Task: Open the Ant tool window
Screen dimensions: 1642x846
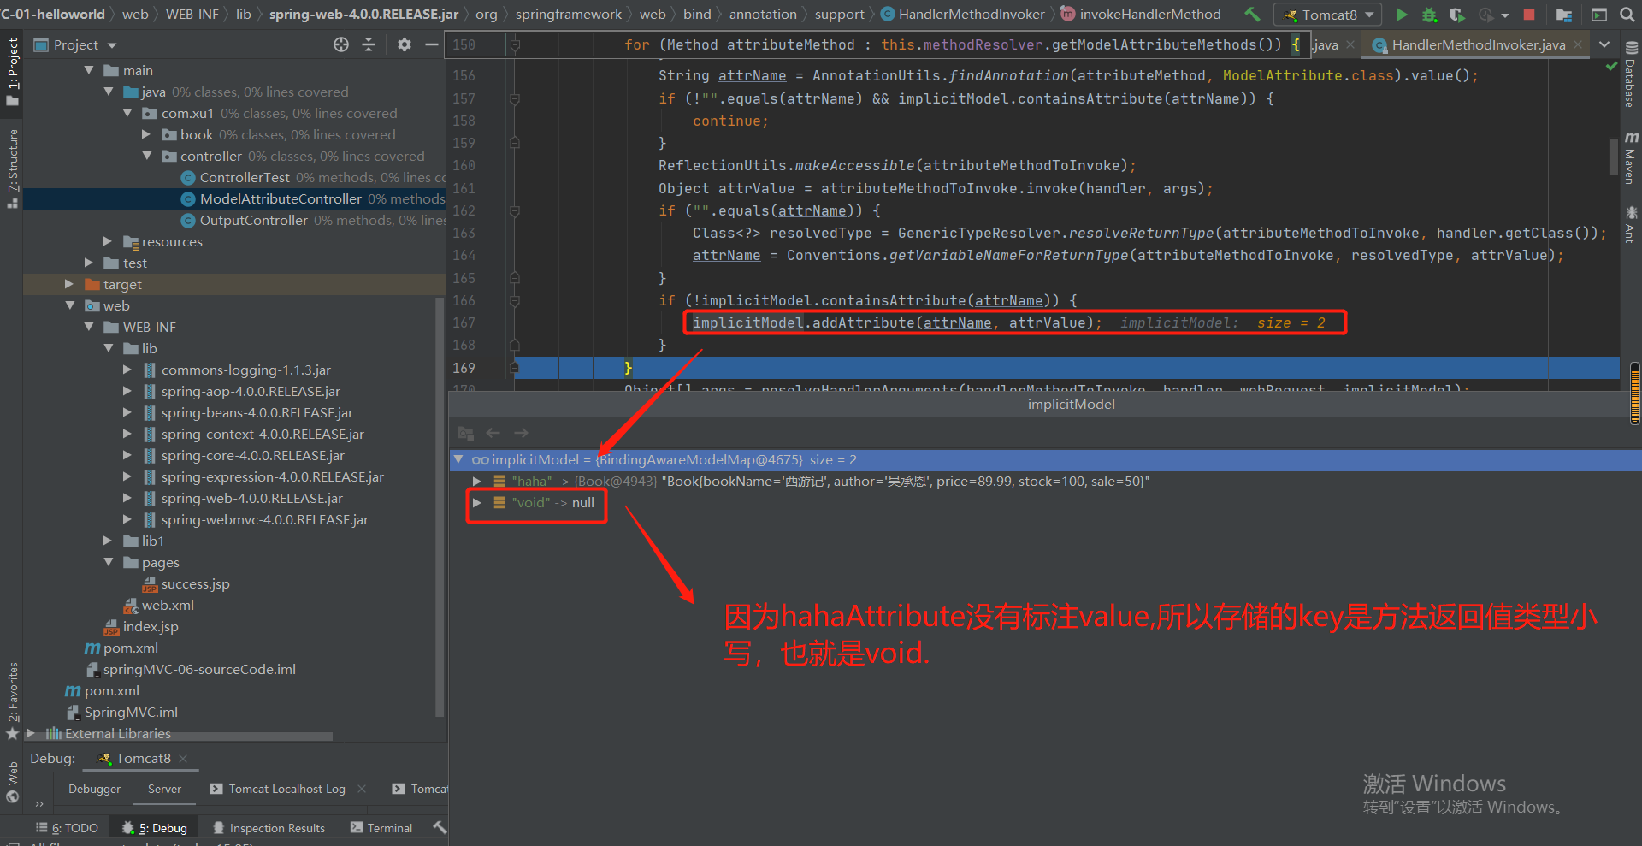Action: 1631,224
